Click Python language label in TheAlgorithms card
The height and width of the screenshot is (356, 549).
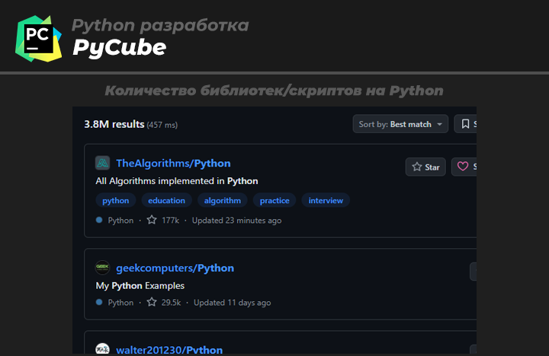[x=120, y=221]
